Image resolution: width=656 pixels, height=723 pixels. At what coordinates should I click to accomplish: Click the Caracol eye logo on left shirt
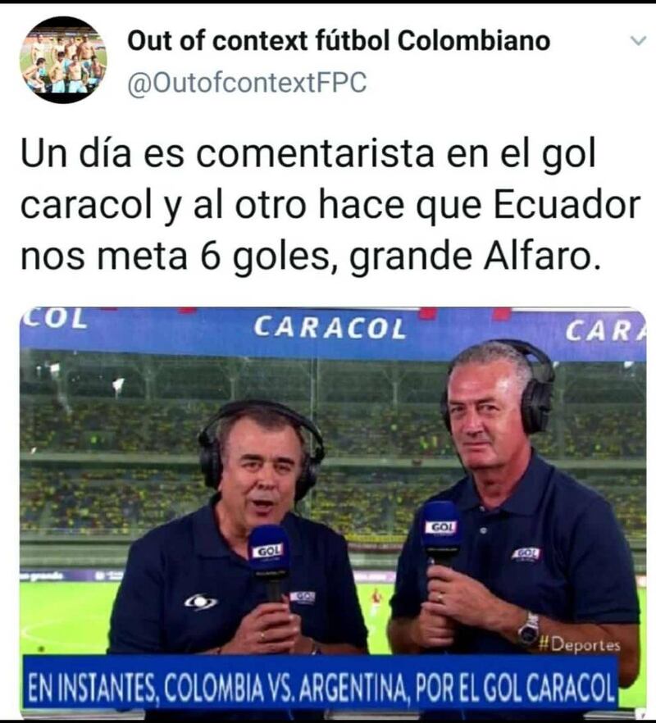(x=201, y=602)
